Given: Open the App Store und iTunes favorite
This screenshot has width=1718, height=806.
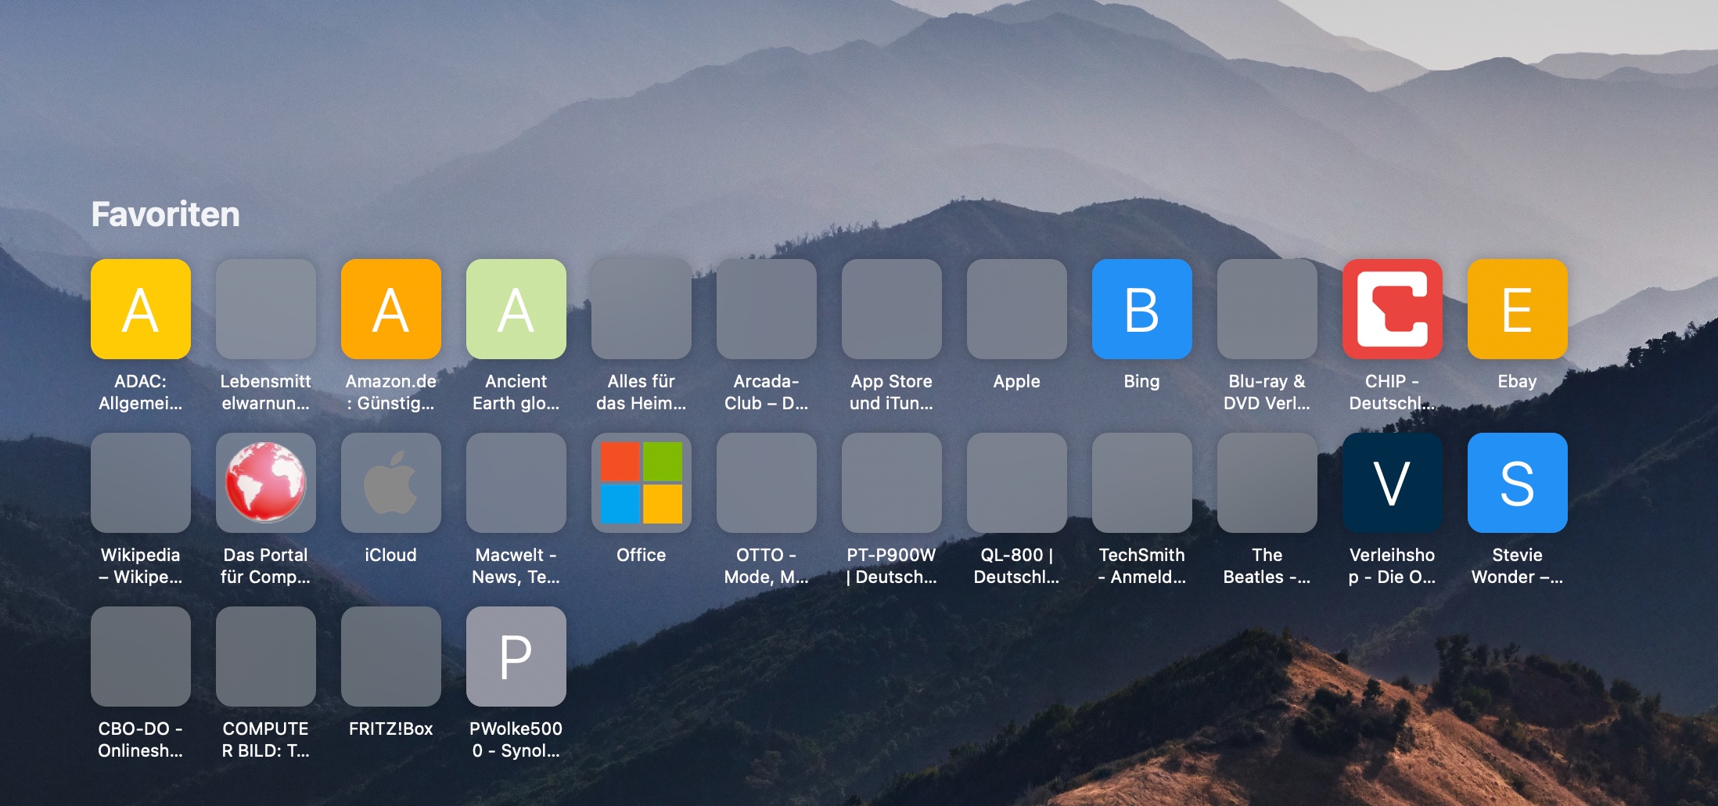Looking at the screenshot, I should point(892,309).
